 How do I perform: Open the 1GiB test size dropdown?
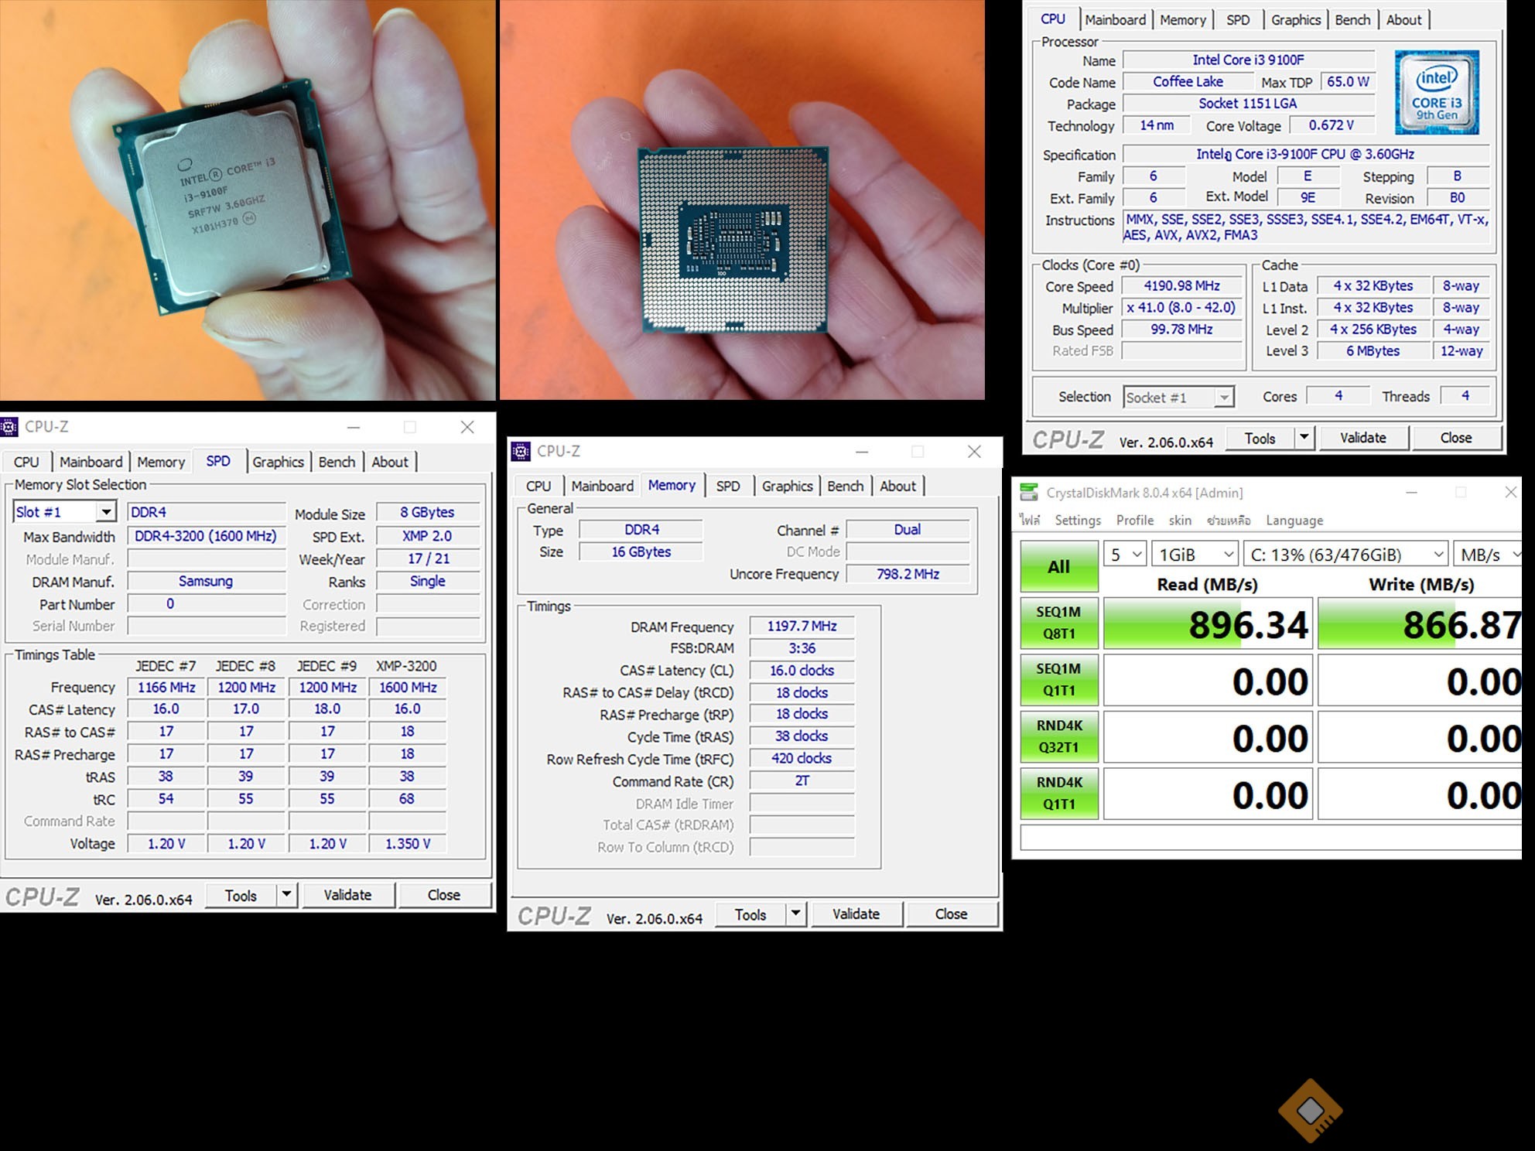(1195, 555)
